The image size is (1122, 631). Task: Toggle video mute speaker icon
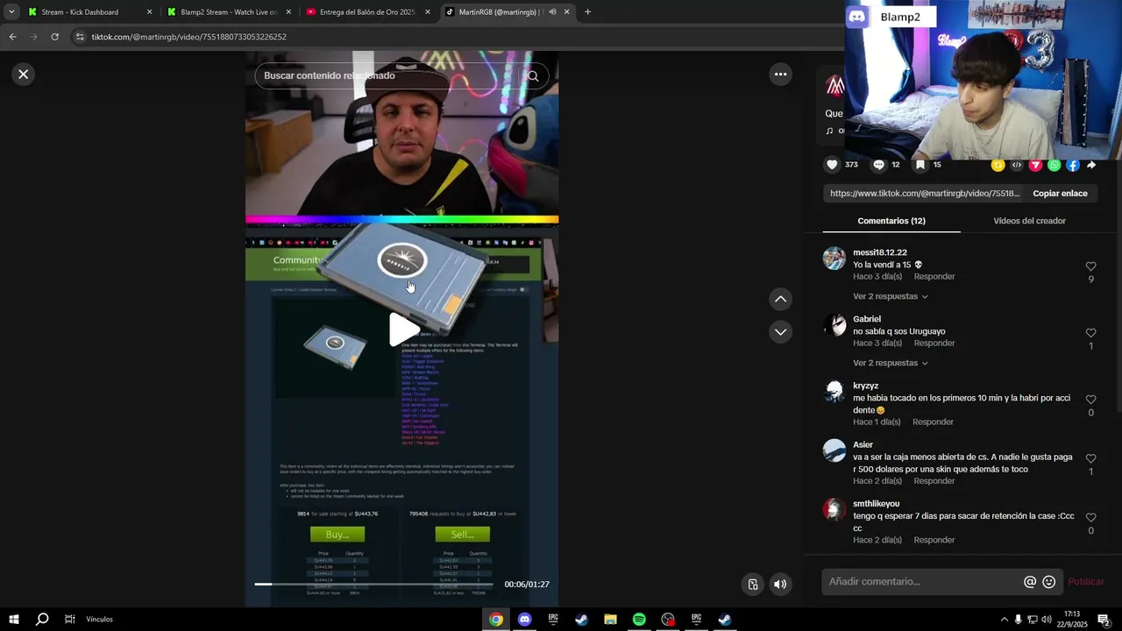click(780, 585)
